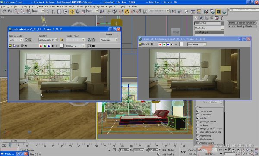259x156 pixels.
Task: Open the Material Editor icon
Action: [x=205, y=12]
